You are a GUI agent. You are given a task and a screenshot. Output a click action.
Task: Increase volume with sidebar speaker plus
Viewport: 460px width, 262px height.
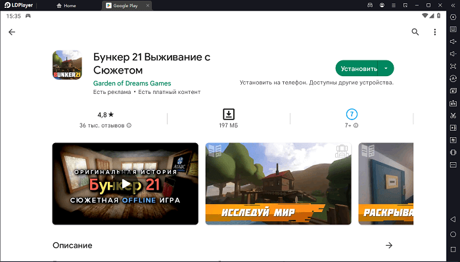[x=453, y=41]
